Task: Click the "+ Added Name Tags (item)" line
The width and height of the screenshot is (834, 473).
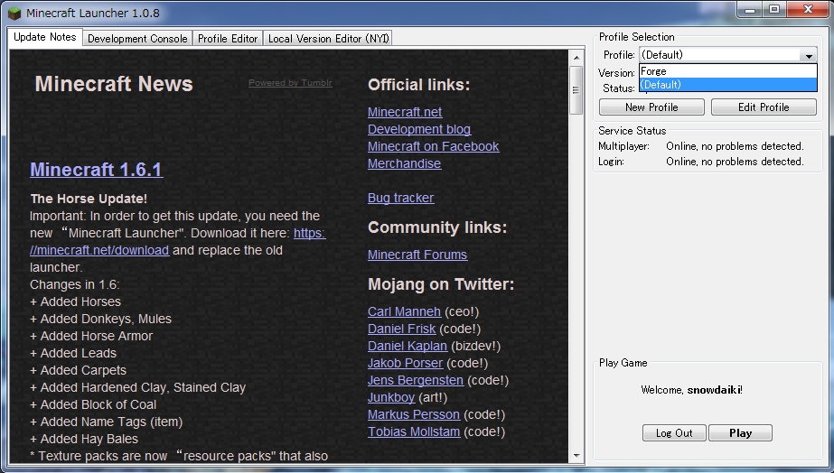Action: click(x=107, y=422)
